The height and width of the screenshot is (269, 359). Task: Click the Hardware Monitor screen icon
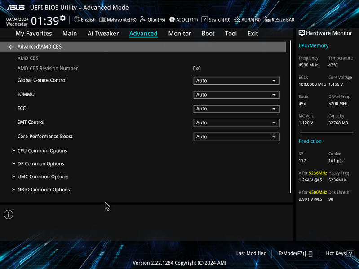pyautogui.click(x=302, y=33)
